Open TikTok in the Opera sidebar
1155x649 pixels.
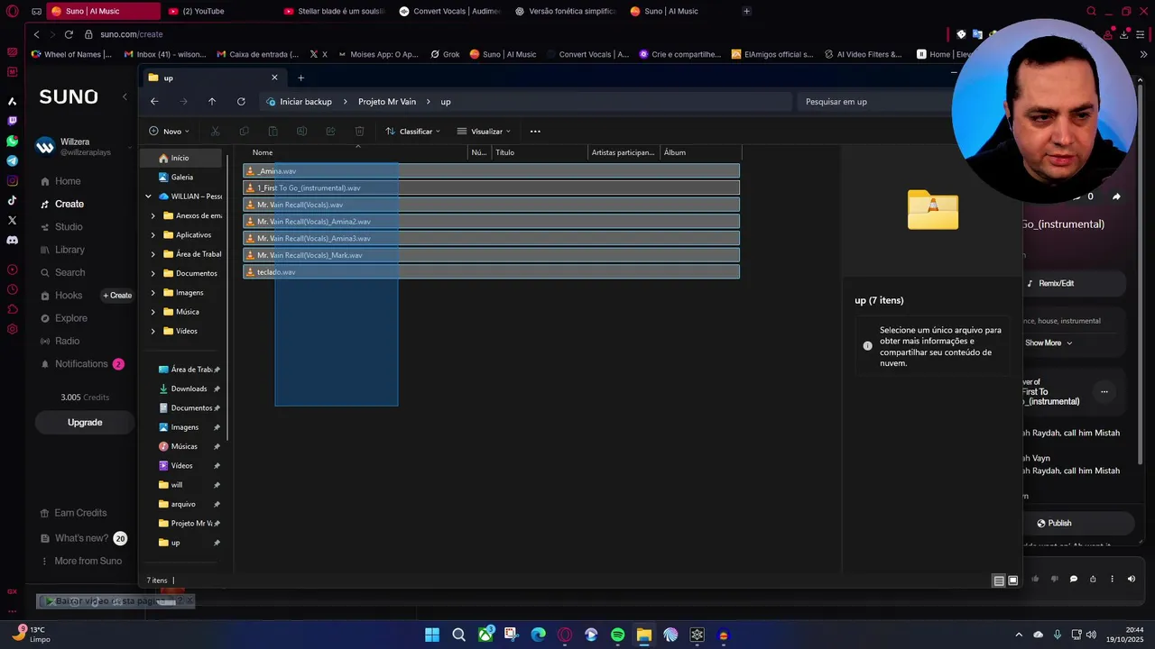pyautogui.click(x=12, y=200)
